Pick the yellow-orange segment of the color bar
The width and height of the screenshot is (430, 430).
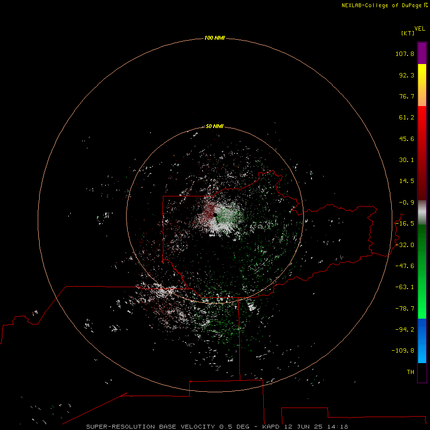pyautogui.click(x=422, y=85)
